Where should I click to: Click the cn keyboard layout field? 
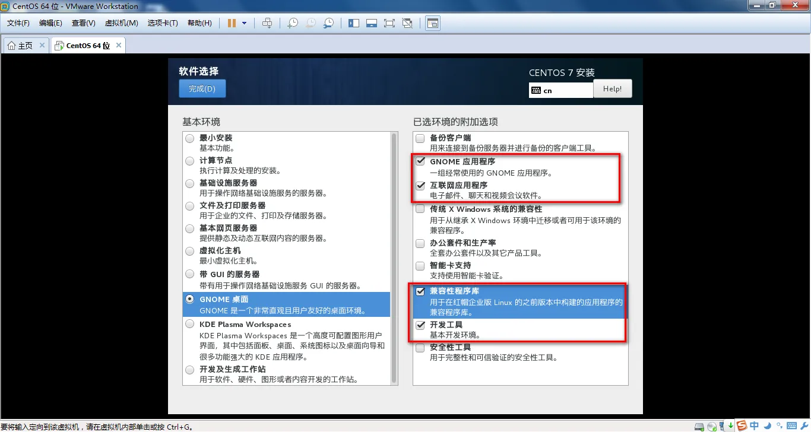tap(560, 91)
